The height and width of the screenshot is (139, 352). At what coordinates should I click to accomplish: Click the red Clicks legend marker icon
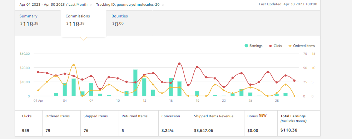(x=270, y=46)
